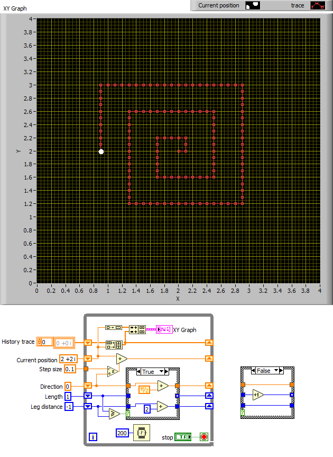Screen dimensions: 333x457
Task: Go to previous case on False structure
Action: (253, 371)
